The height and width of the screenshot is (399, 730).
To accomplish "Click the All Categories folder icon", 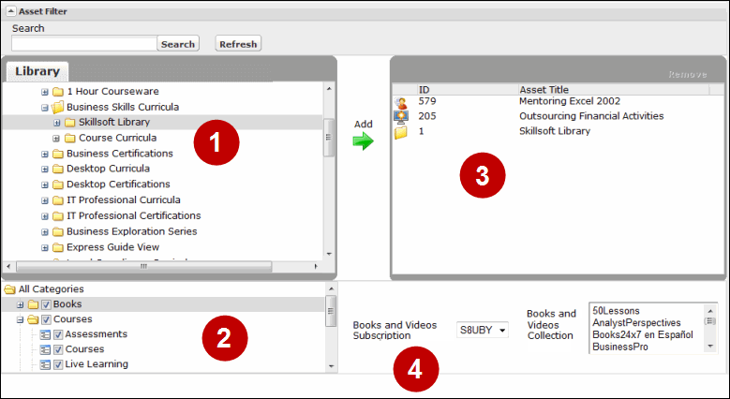I will tap(9, 289).
